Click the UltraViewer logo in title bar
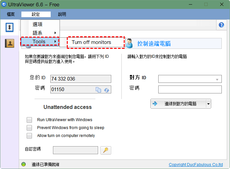This screenshot has width=230, height=169. pyautogui.click(x=4, y=4)
